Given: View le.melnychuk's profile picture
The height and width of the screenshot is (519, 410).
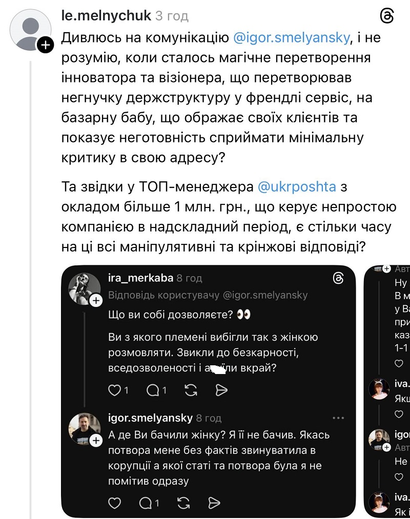Looking at the screenshot, I should click(x=30, y=29).
